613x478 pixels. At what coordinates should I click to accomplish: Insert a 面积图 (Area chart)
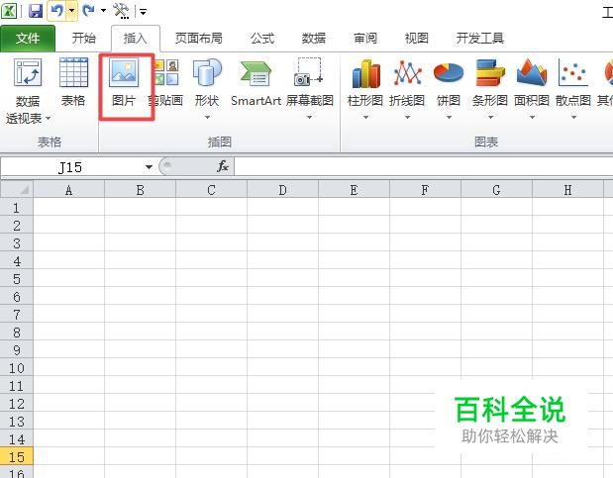pyautogui.click(x=532, y=88)
